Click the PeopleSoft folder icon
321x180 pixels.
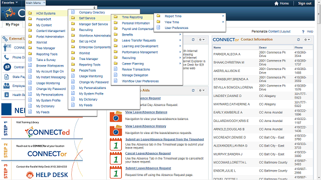[30, 19]
